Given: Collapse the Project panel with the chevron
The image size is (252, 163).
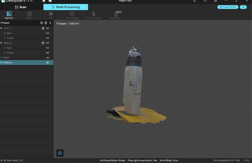Looking at the screenshot, I should pos(50,23).
